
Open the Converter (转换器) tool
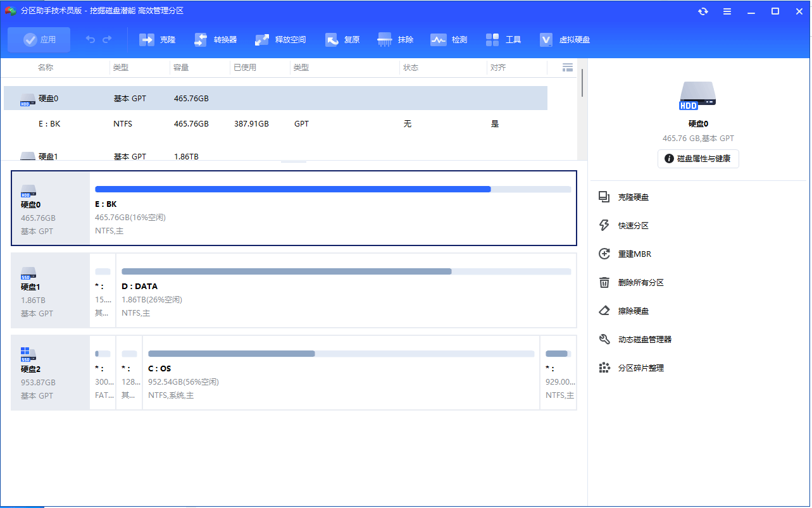tap(201, 40)
